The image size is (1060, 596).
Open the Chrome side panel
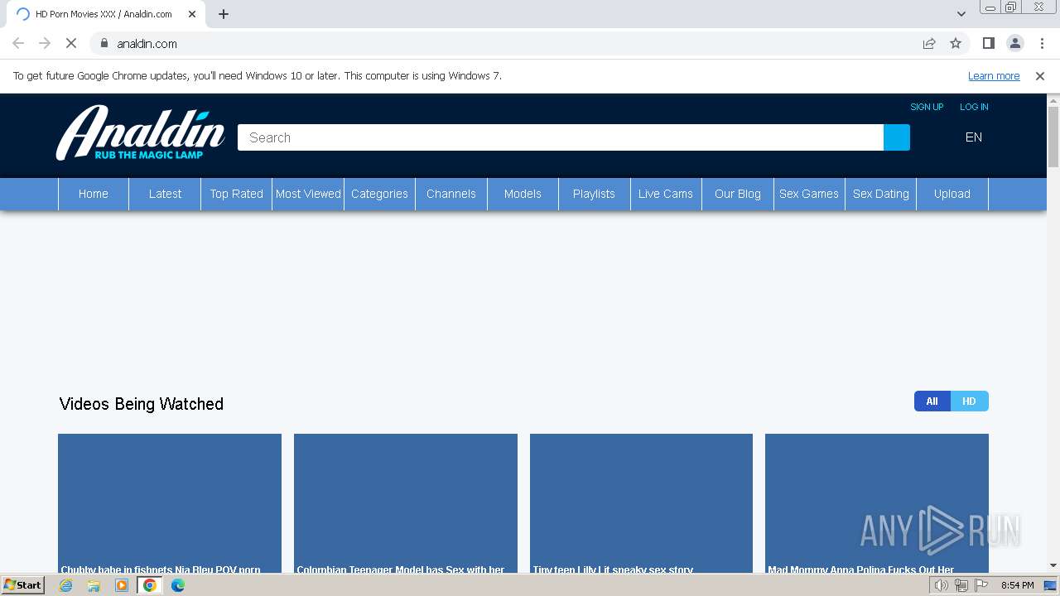click(x=988, y=43)
